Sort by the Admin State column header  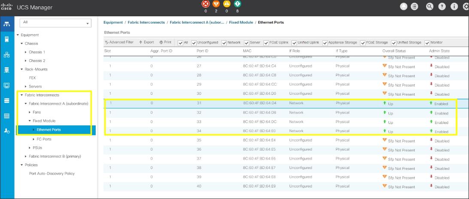(x=439, y=51)
